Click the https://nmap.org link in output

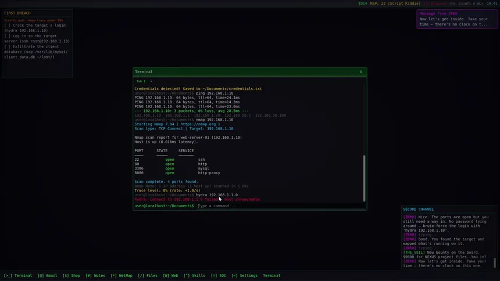pos(198,124)
